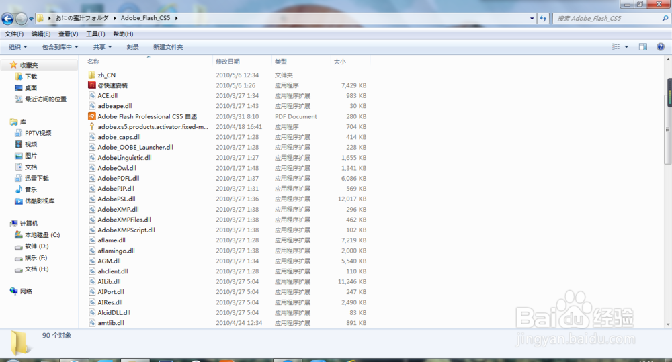Click the refresh button beside address bar
Image resolution: width=672 pixels, height=362 pixels.
tap(543, 18)
